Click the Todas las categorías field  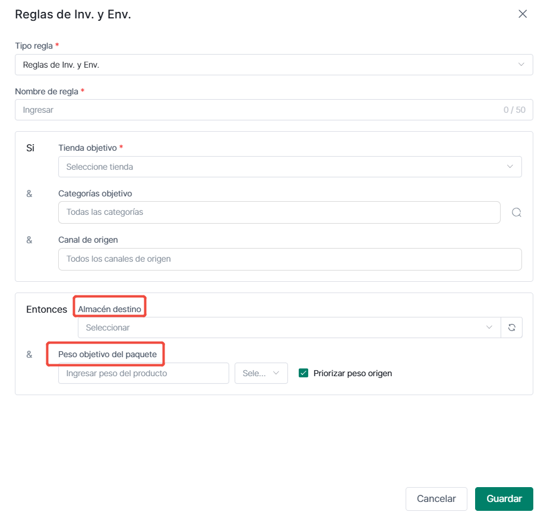pyautogui.click(x=279, y=212)
